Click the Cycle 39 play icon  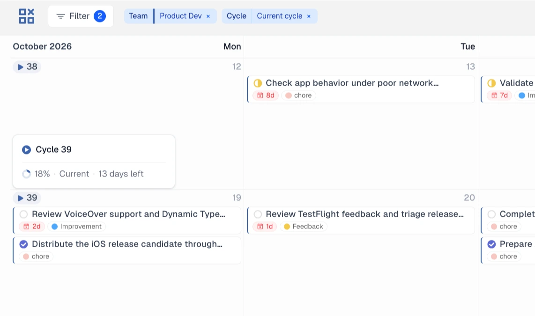click(26, 150)
